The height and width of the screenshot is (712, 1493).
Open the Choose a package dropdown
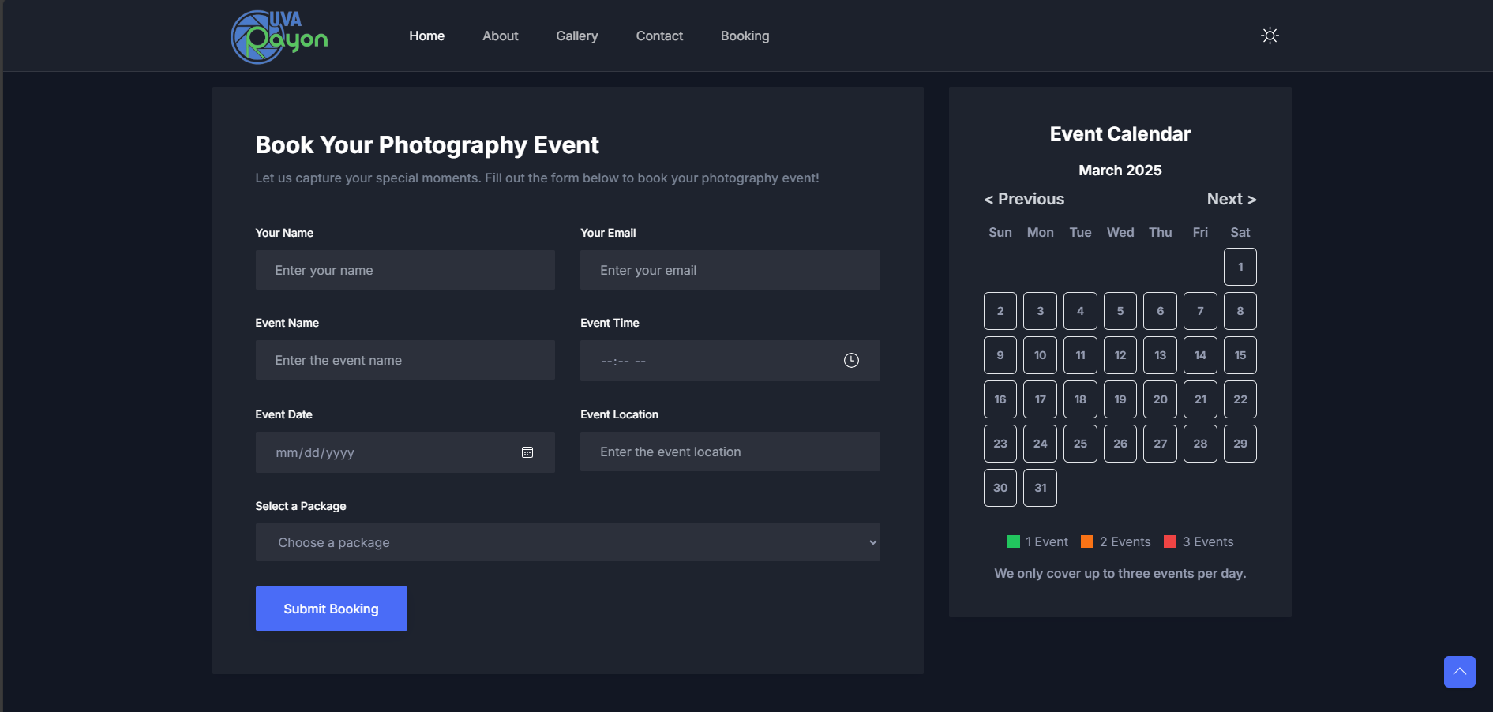(568, 542)
